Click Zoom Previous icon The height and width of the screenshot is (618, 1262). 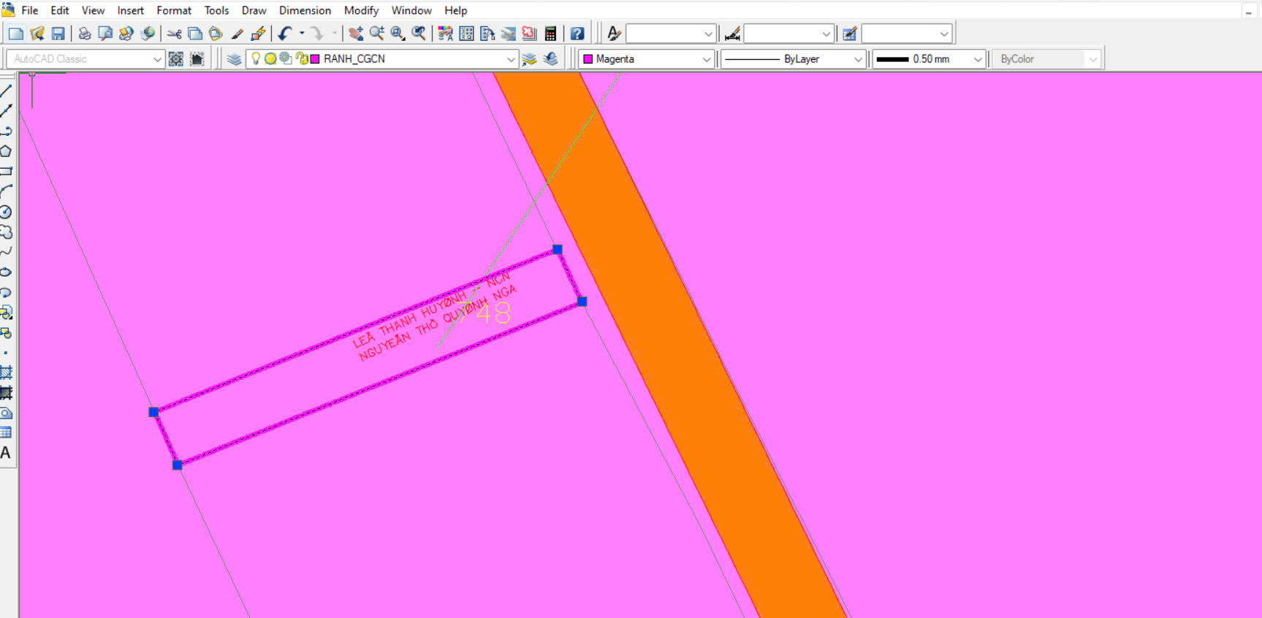click(419, 34)
